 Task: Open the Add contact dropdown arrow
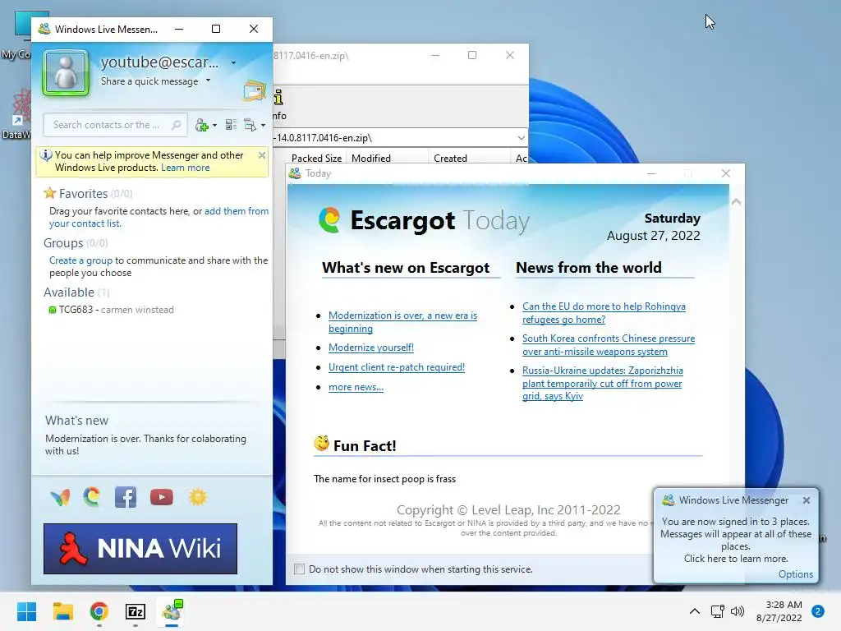[214, 125]
